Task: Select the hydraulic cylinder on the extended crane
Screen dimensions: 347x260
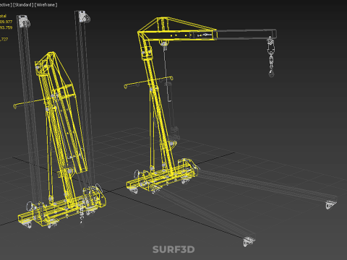Action: pyautogui.click(x=171, y=112)
